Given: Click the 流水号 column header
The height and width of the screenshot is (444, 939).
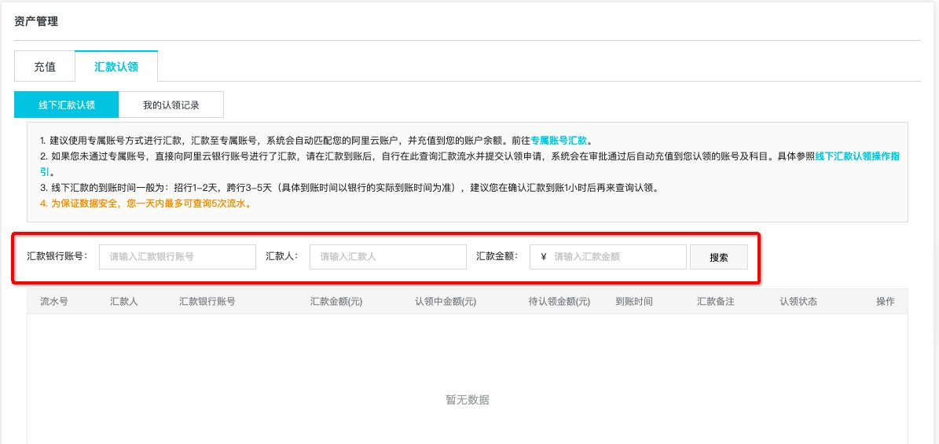Looking at the screenshot, I should (x=54, y=302).
